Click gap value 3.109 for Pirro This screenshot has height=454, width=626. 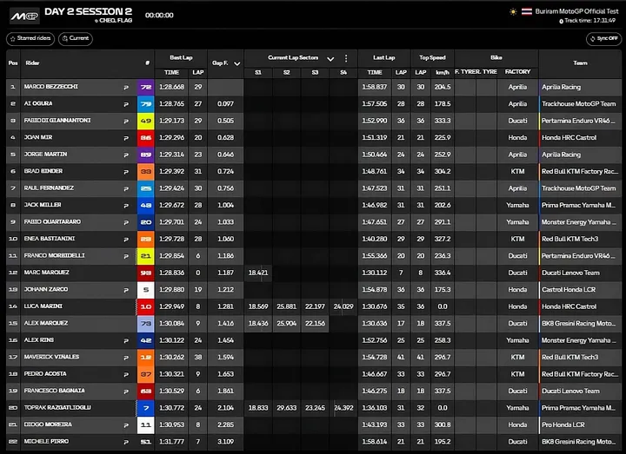point(225,442)
